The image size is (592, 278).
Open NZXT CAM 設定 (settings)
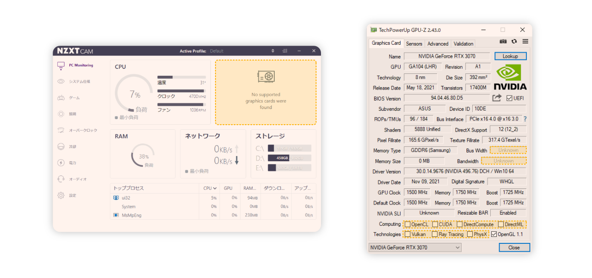[72, 195]
